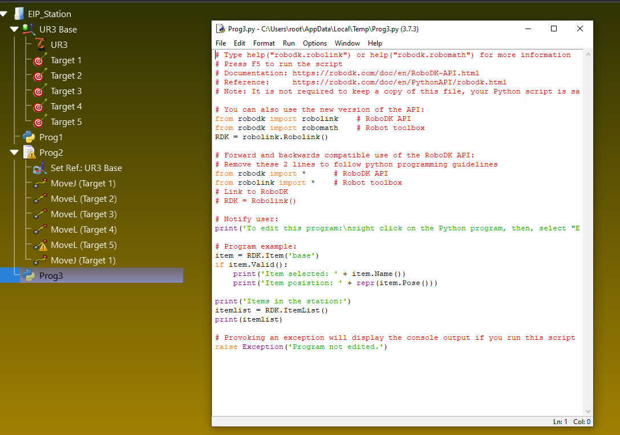The height and width of the screenshot is (435, 620).
Task: Place cursor on 'RDK = robolink.Robolink()' line
Action: click(x=271, y=137)
